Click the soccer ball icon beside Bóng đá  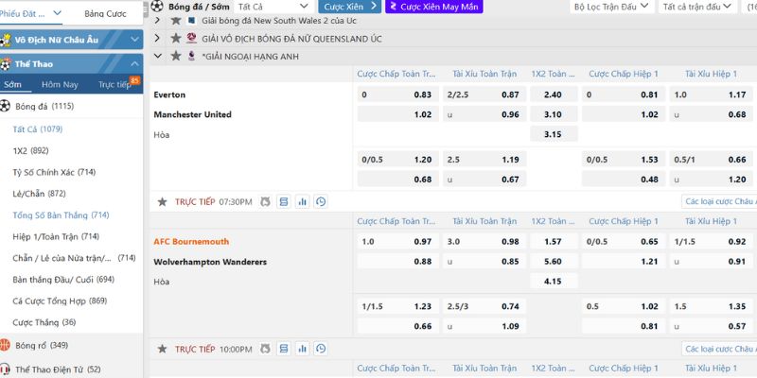click(6, 107)
